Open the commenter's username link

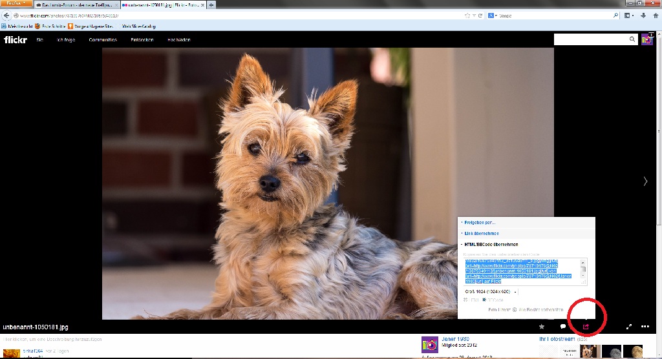[x=33, y=351]
